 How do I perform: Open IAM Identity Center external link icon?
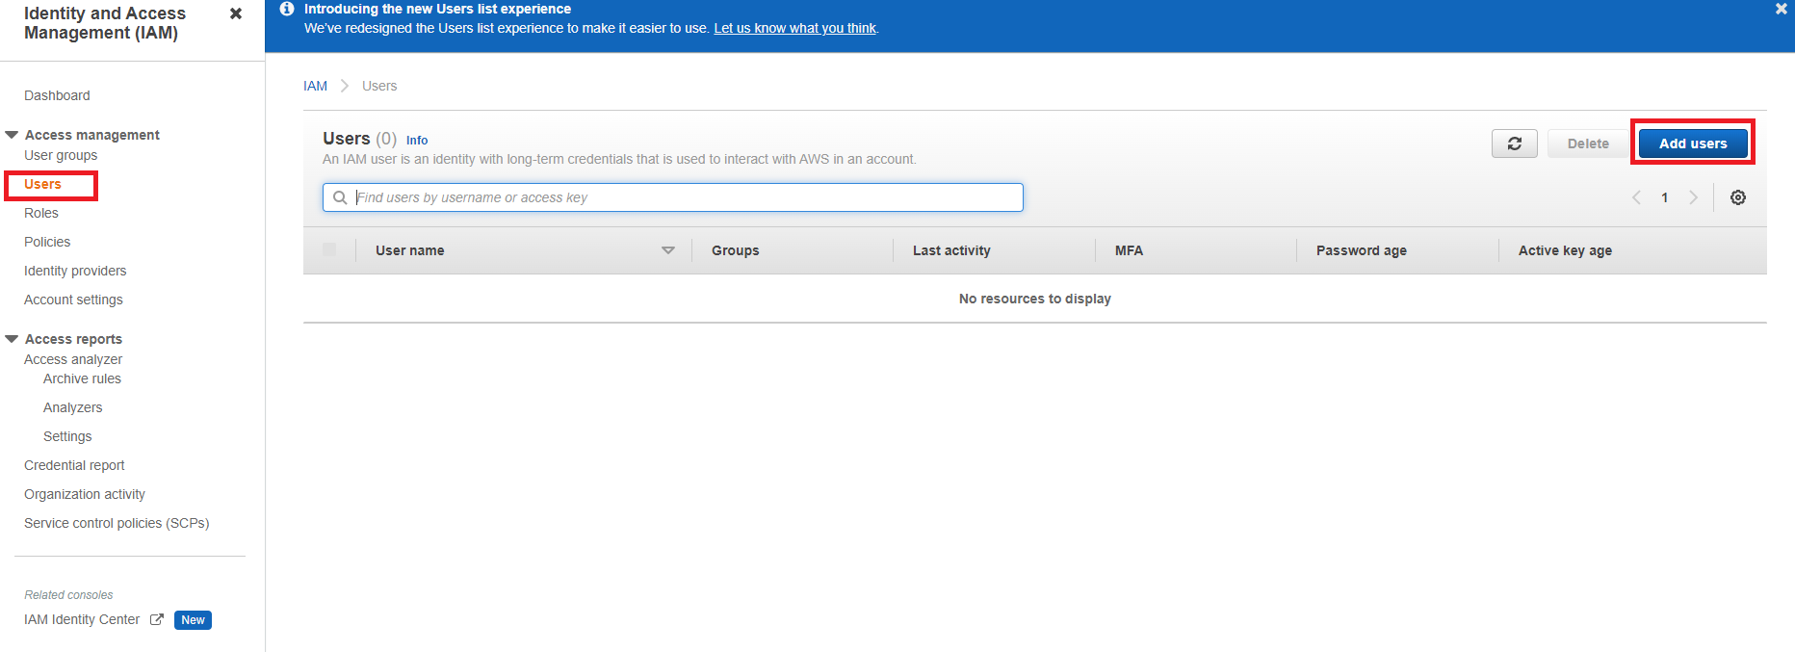pyautogui.click(x=157, y=619)
